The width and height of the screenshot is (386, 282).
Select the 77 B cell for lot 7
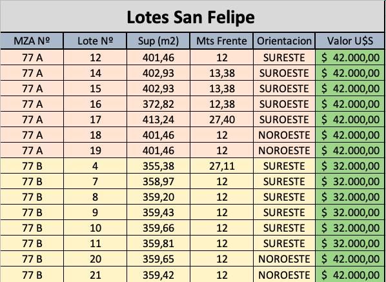(x=32, y=181)
